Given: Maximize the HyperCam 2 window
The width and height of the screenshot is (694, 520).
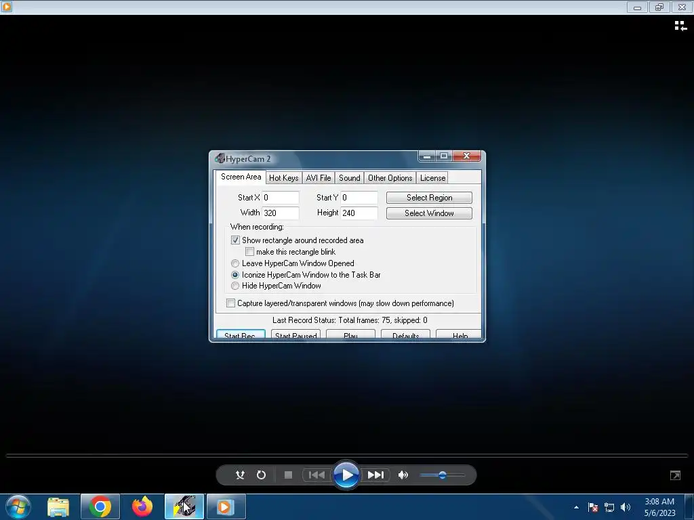Looking at the screenshot, I should pyautogui.click(x=444, y=156).
